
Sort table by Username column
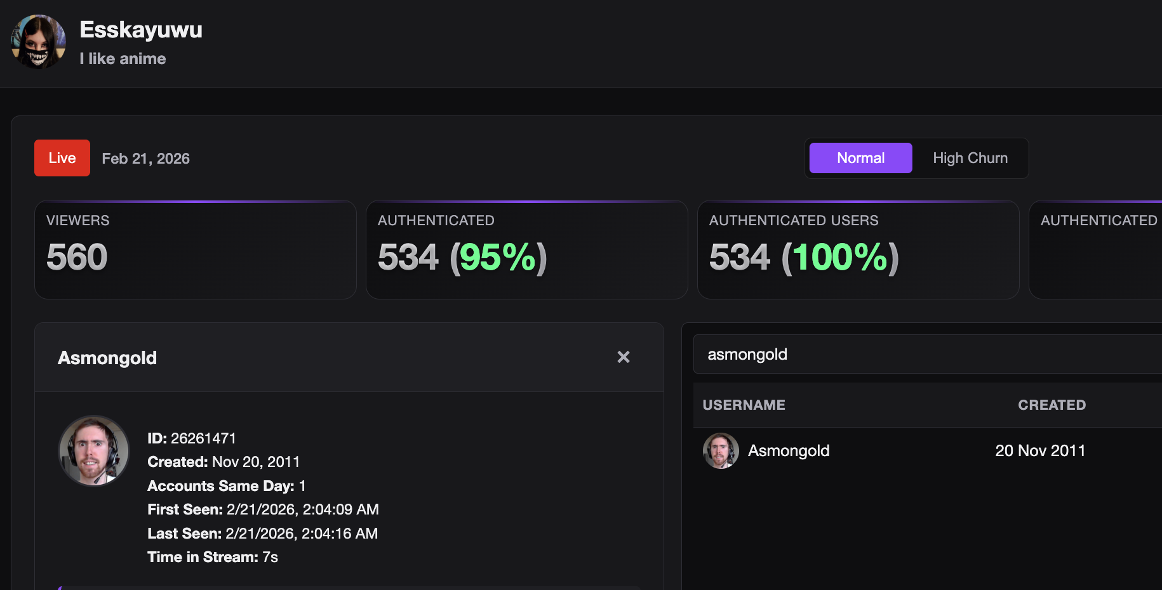tap(744, 405)
